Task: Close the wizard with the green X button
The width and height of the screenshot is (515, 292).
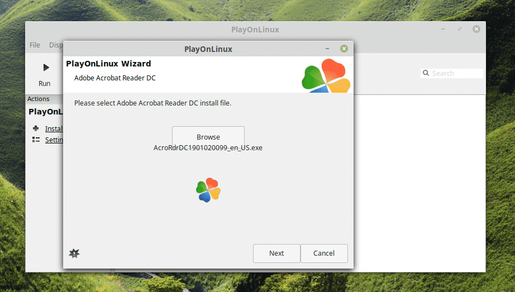Action: (344, 49)
